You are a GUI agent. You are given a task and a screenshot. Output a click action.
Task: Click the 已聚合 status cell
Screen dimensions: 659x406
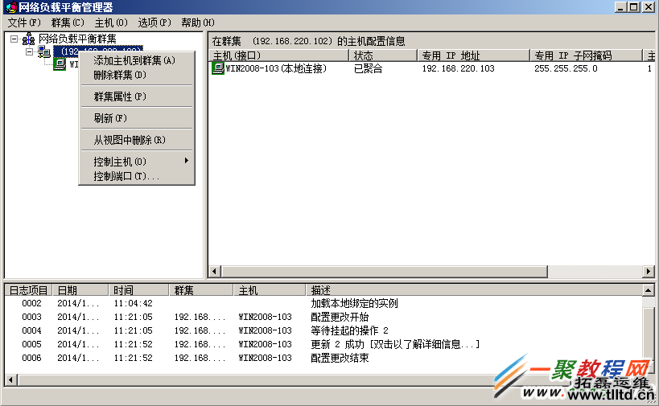tap(369, 68)
